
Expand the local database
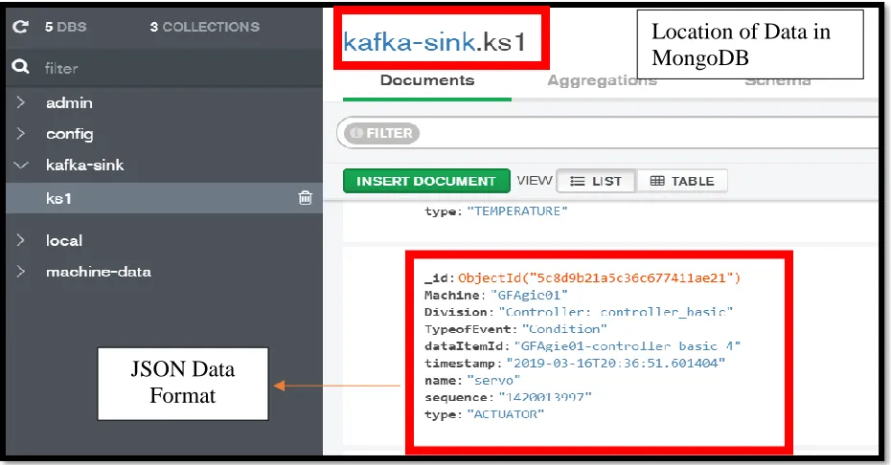[21, 240]
